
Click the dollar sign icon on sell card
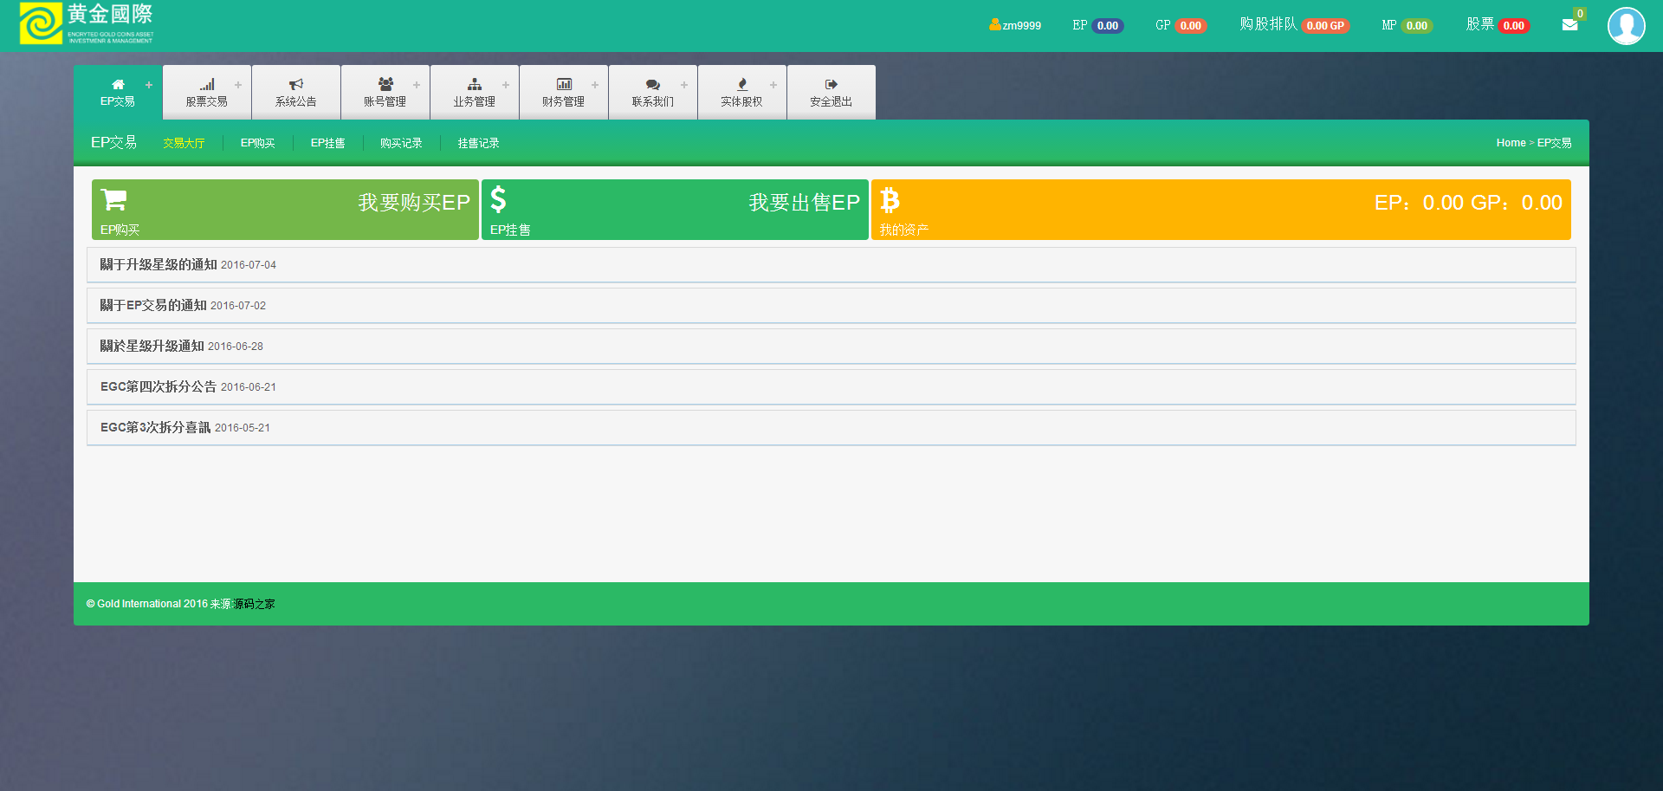point(498,199)
